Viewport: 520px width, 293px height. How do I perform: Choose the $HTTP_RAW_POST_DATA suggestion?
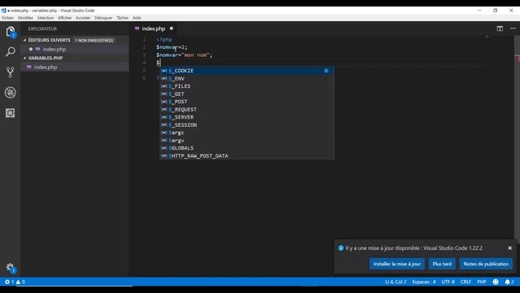247,155
